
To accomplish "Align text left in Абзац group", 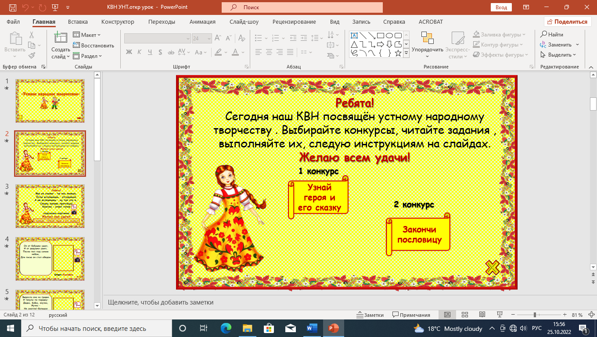I will (259, 52).
